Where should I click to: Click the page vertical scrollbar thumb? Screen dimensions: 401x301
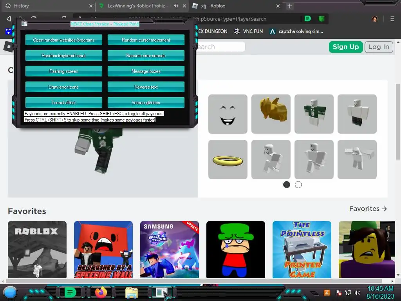(x=398, y=122)
